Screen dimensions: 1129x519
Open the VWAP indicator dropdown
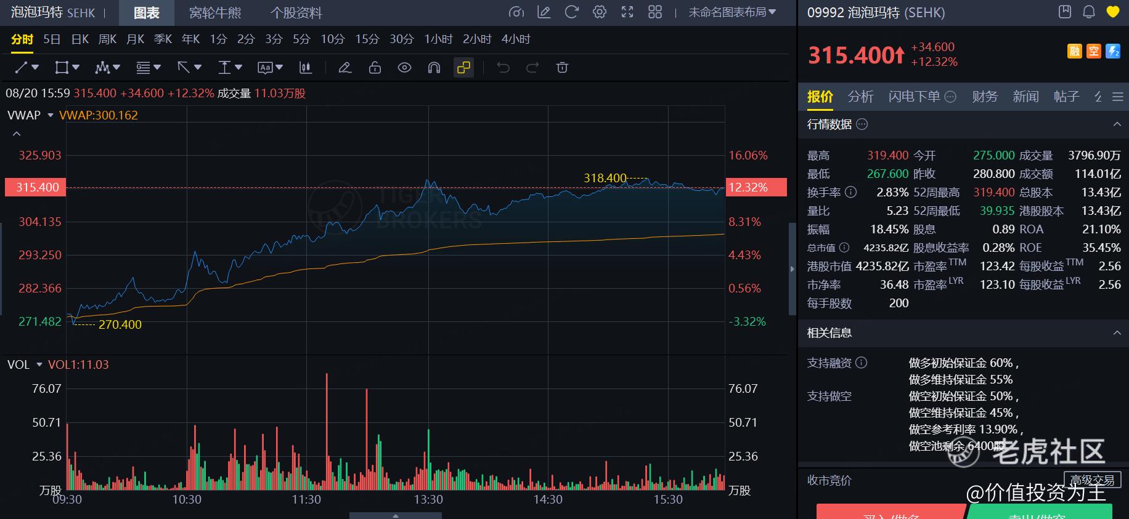(51, 115)
